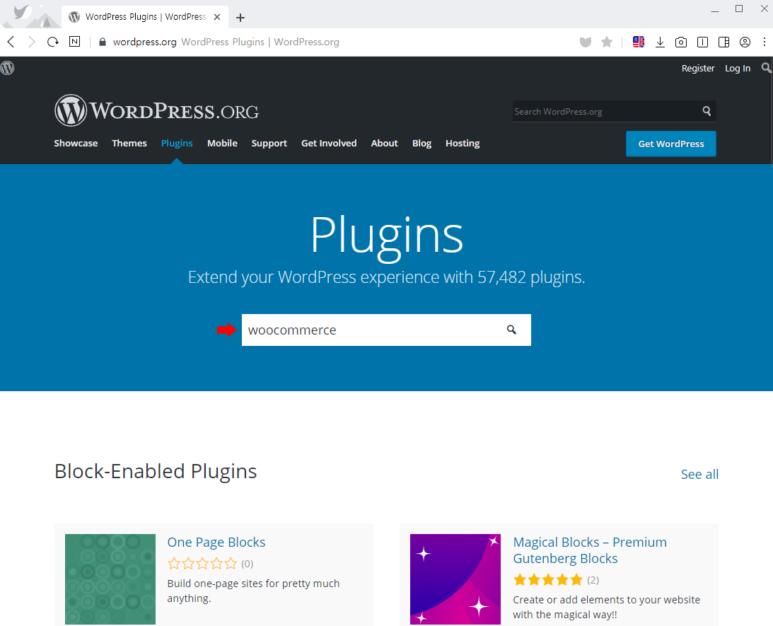
Task: Open the Themes menu item
Action: 129,144
